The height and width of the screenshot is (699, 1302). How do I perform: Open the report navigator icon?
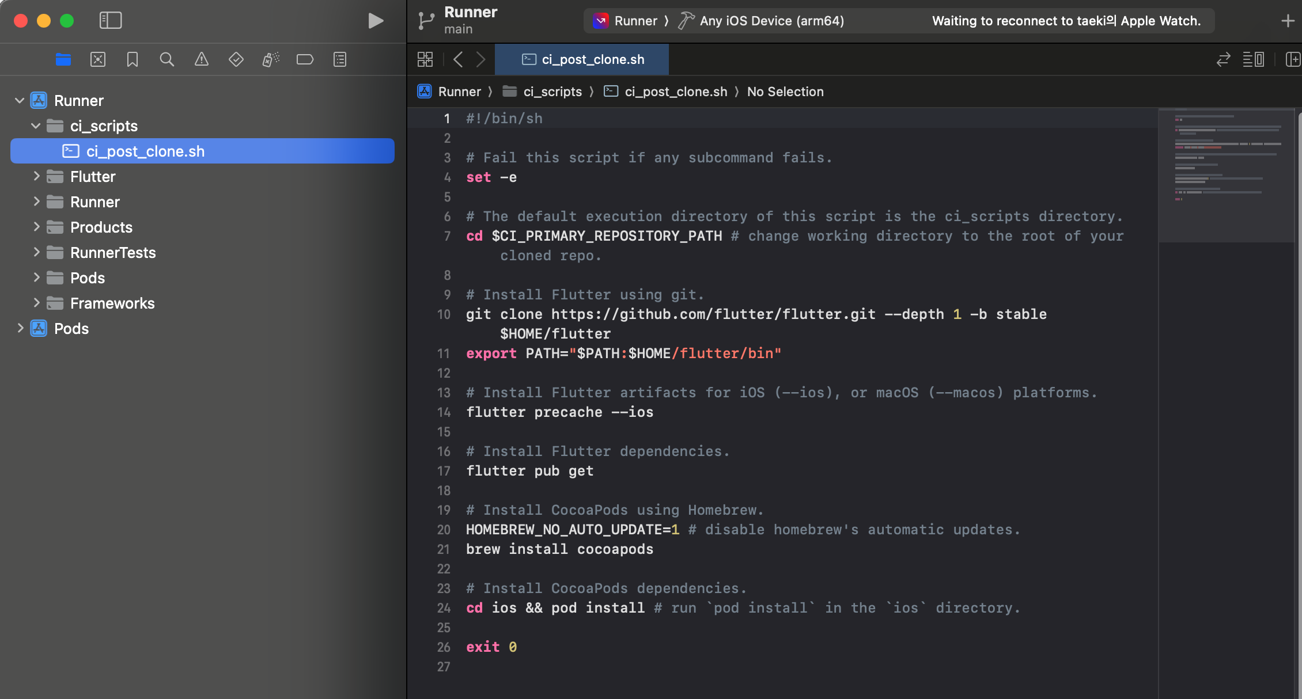(340, 59)
